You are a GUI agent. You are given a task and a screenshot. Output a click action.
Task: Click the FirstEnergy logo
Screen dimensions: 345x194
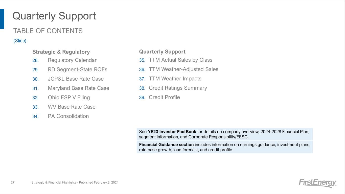click(317, 183)
